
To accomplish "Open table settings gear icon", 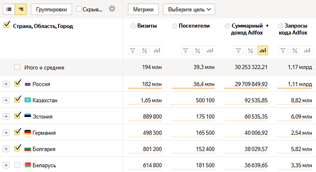I will click(112, 9).
